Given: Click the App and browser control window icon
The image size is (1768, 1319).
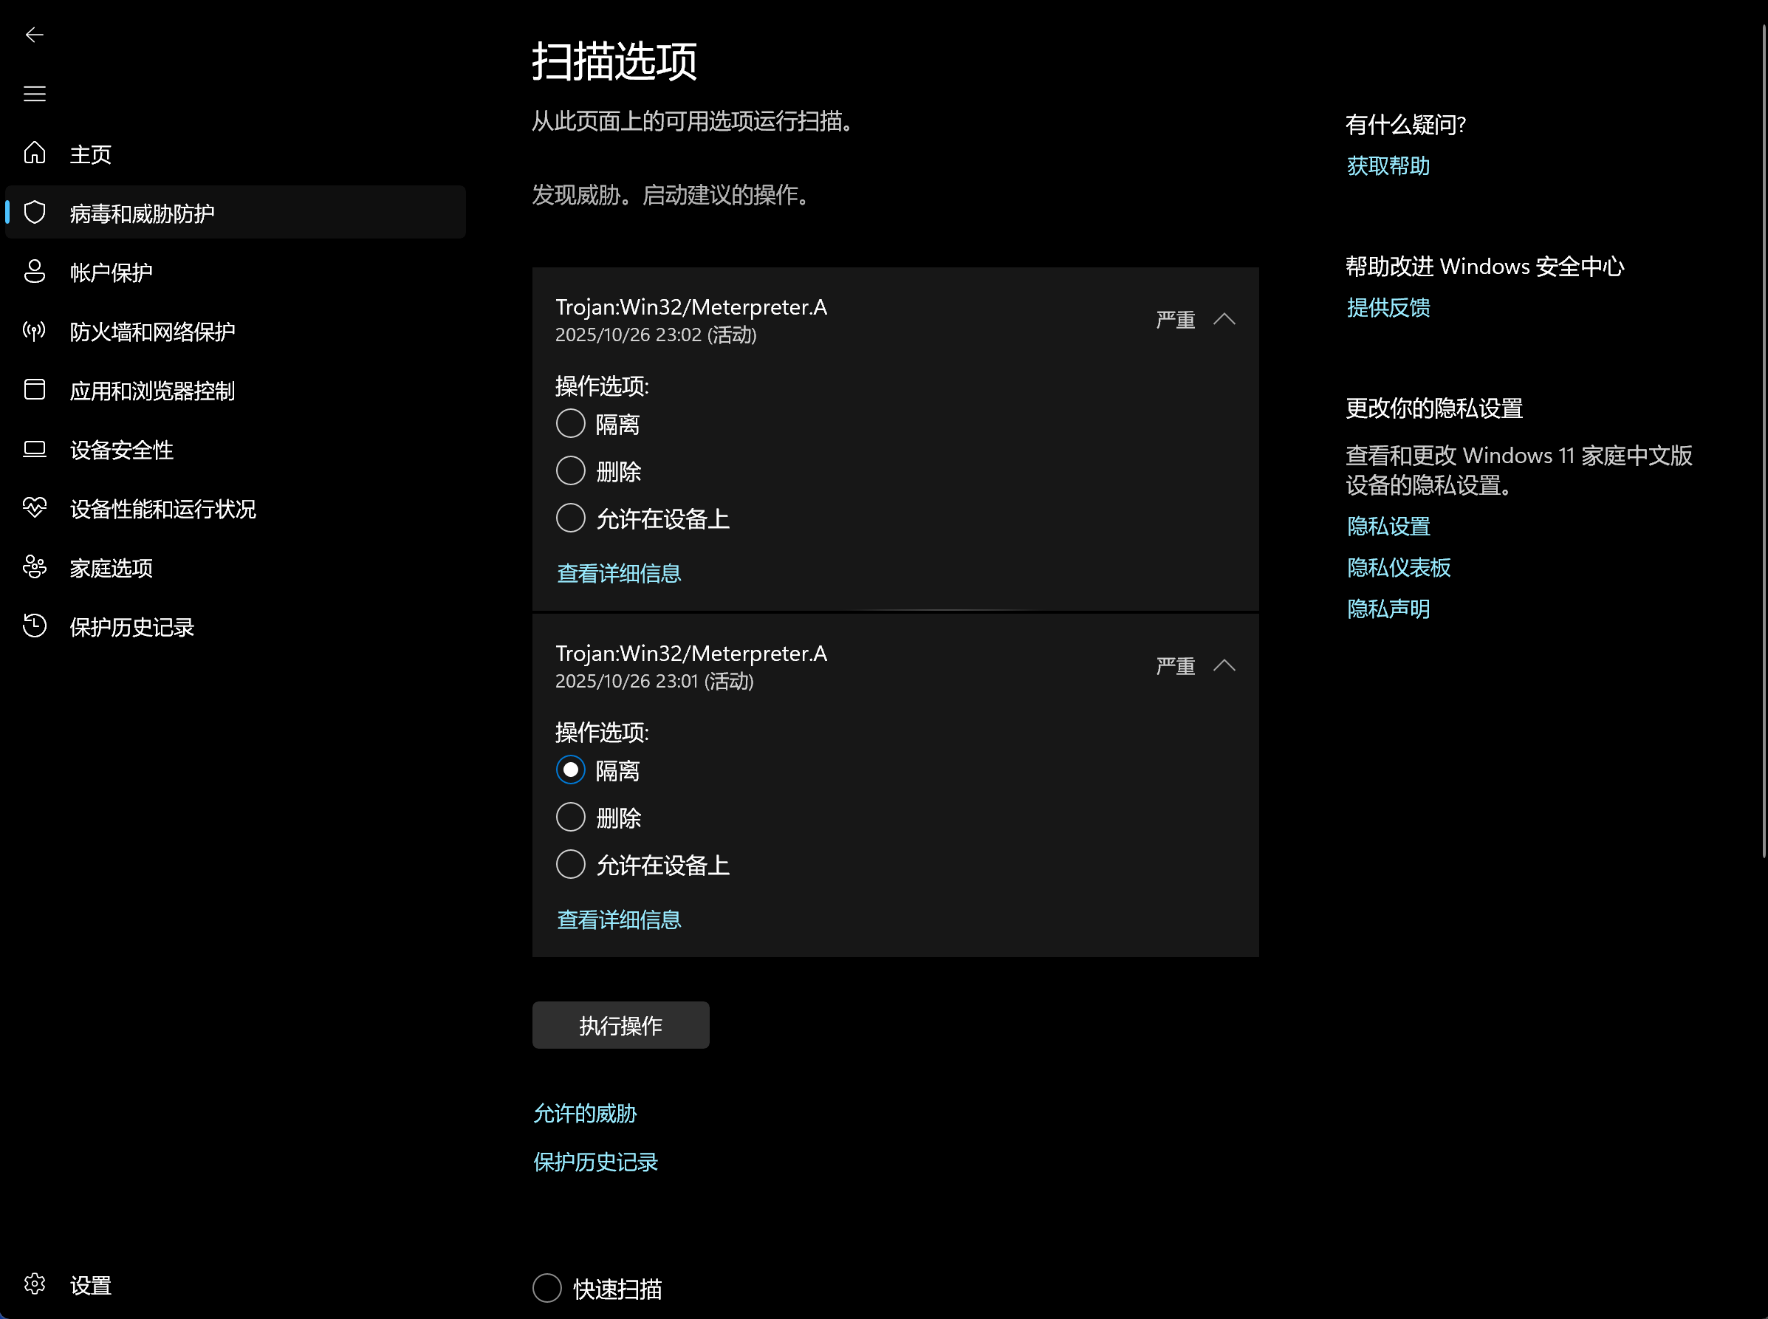Looking at the screenshot, I should [34, 390].
